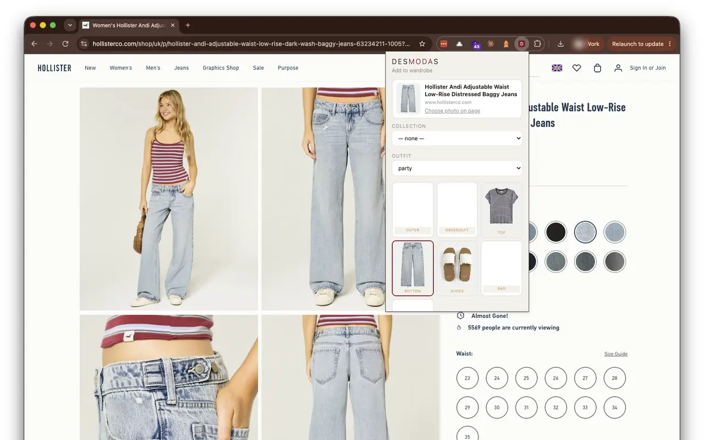Viewport: 704px width, 440px height.
Task: Open the Collection dropdown
Action: coord(457,139)
